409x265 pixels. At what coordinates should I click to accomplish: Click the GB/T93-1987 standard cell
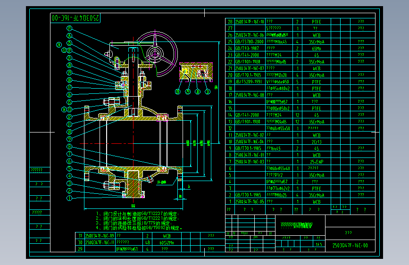pos(250,49)
